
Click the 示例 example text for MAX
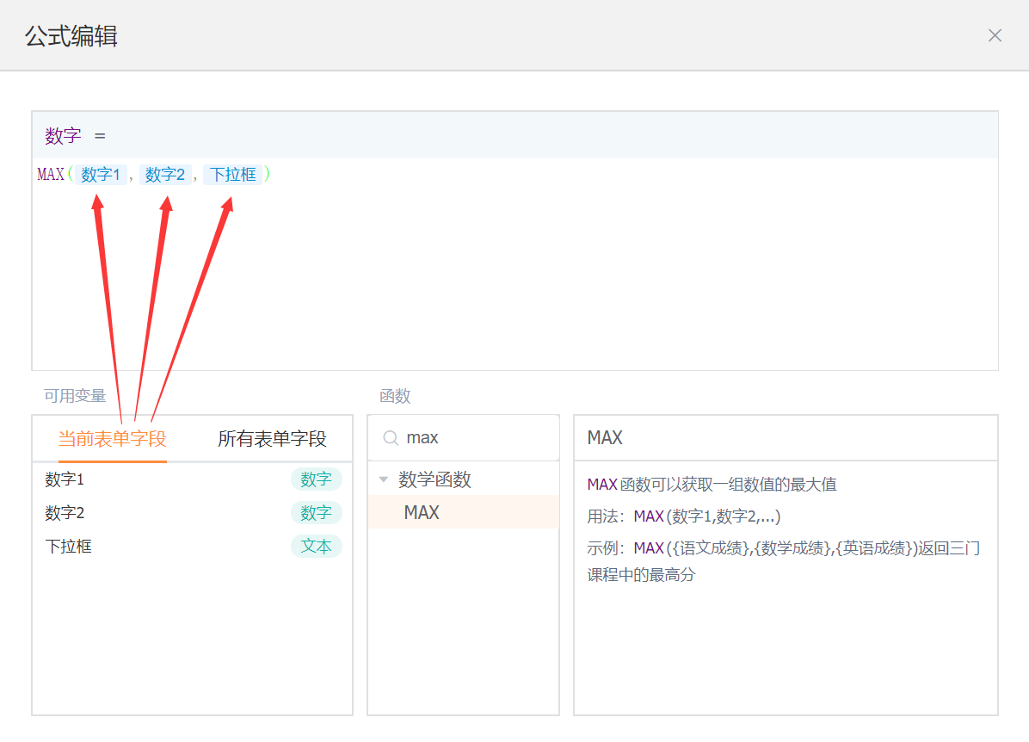[784, 561]
